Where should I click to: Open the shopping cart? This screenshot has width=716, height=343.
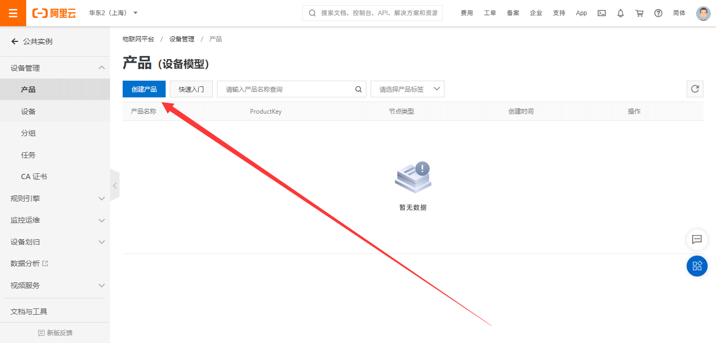[639, 13]
